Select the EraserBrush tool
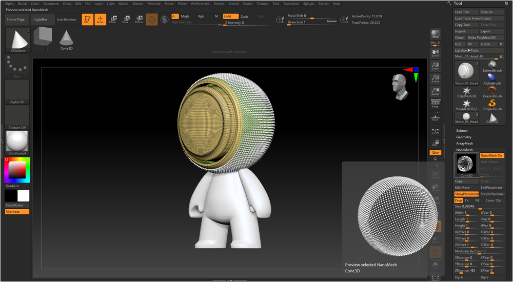 click(x=492, y=92)
